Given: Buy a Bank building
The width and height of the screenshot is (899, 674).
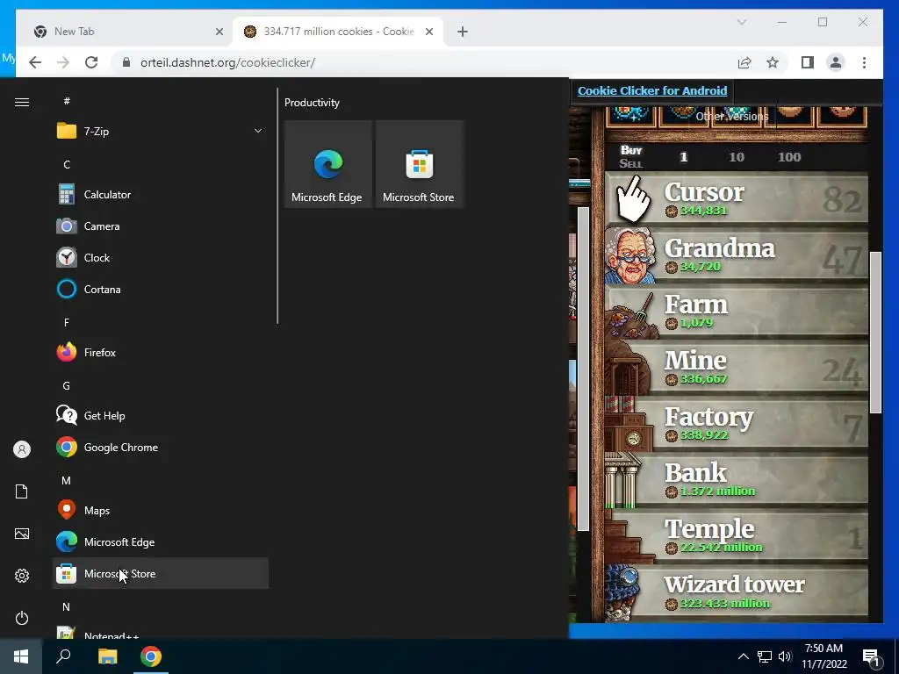Looking at the screenshot, I should 737,480.
